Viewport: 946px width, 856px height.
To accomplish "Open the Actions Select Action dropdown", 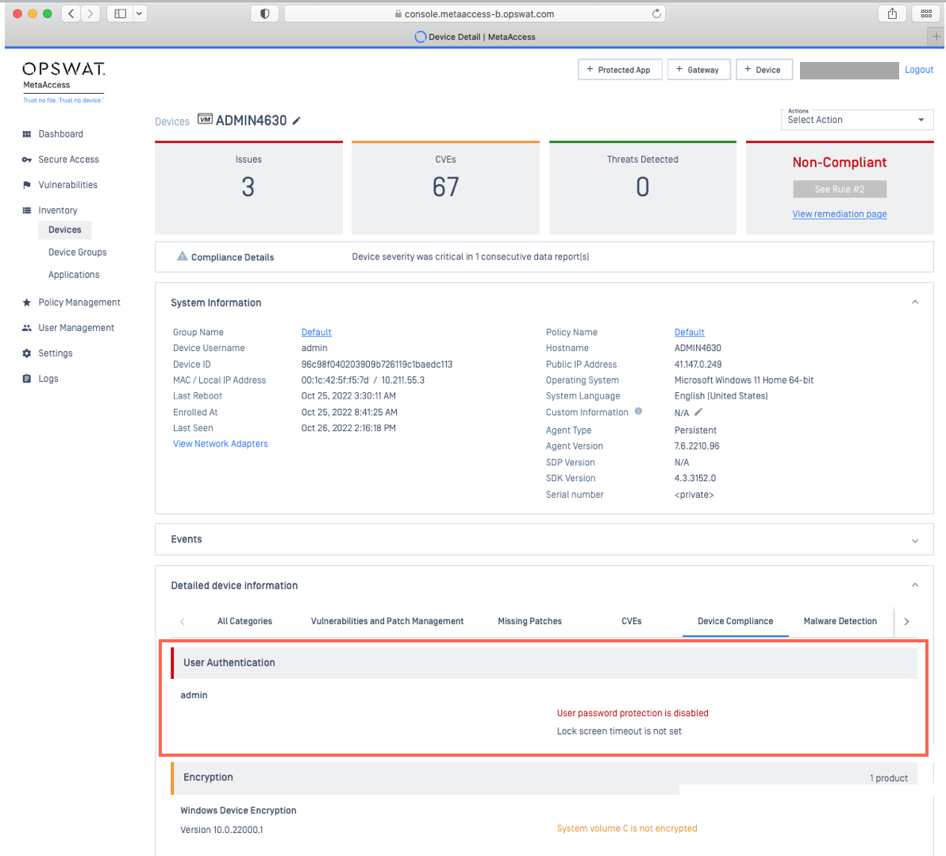I will pyautogui.click(x=856, y=120).
